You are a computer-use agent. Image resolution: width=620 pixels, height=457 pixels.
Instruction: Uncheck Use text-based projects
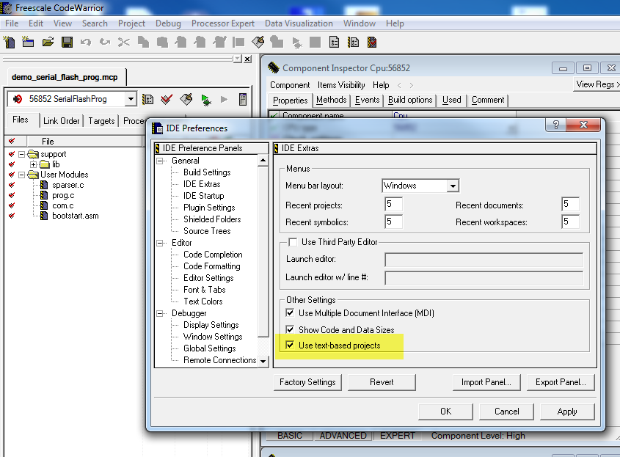pos(290,345)
